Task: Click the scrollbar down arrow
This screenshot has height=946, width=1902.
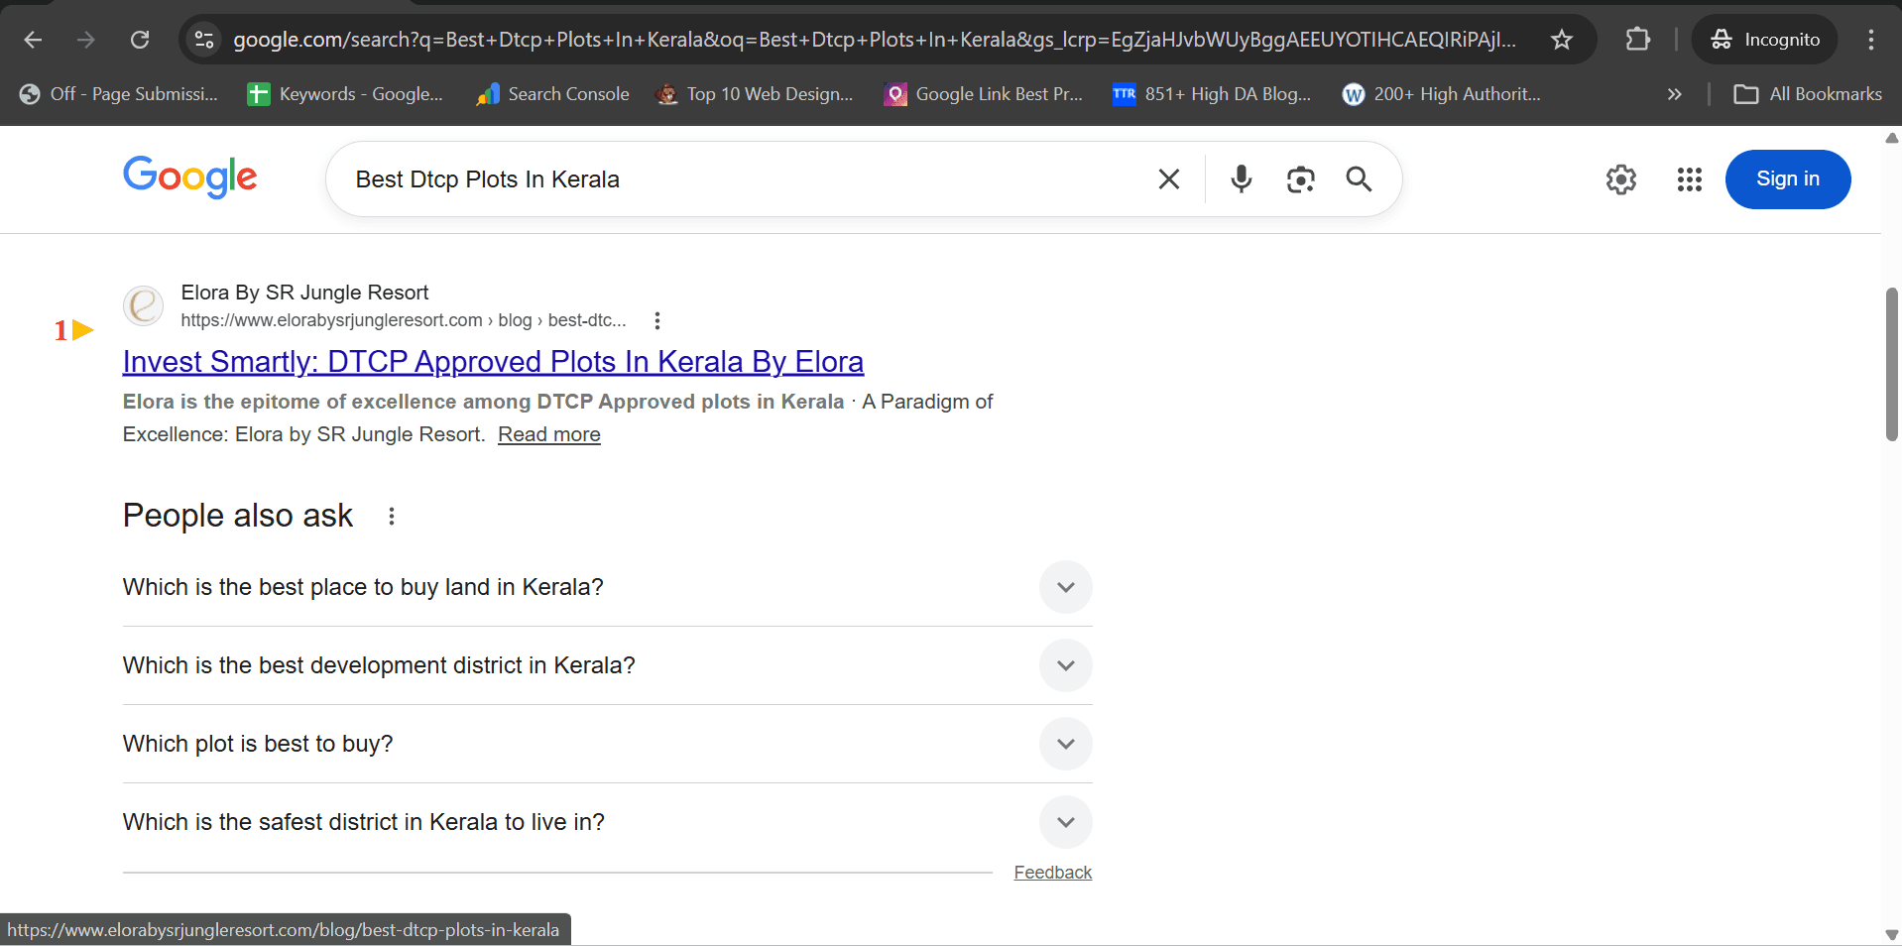Action: [x=1892, y=934]
